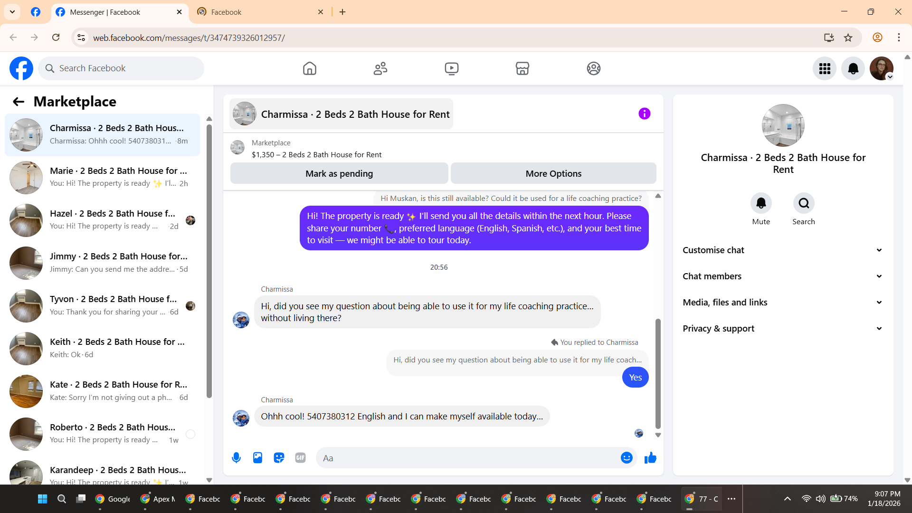Open Facebook Marketplace from top navigation
Image resolution: width=912 pixels, height=513 pixels.
tap(522, 68)
